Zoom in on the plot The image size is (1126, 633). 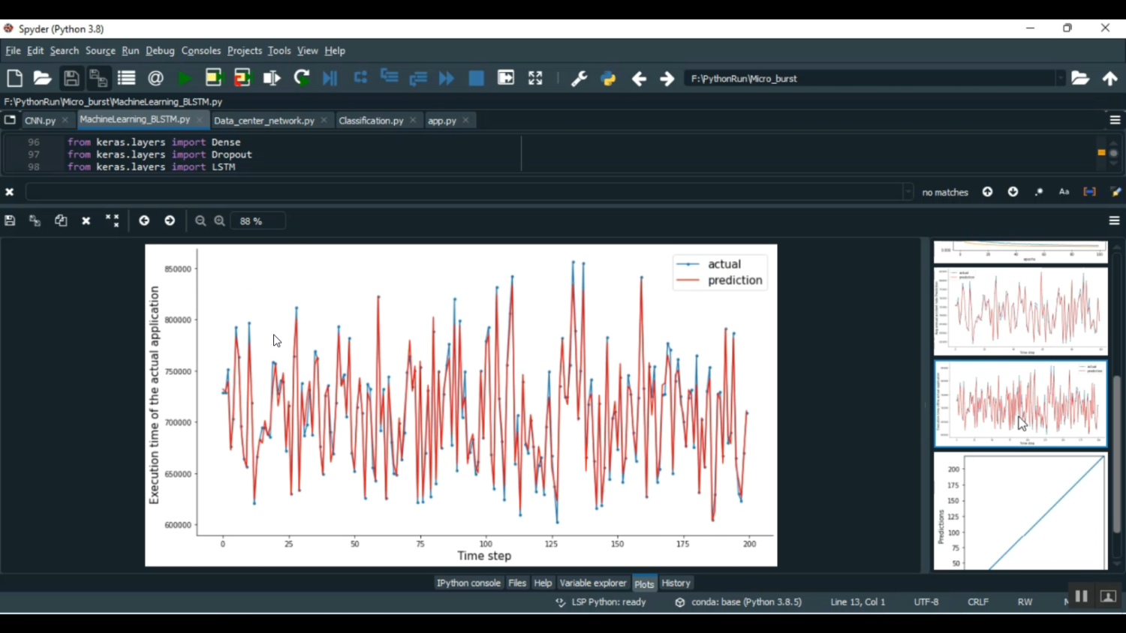coord(220,220)
